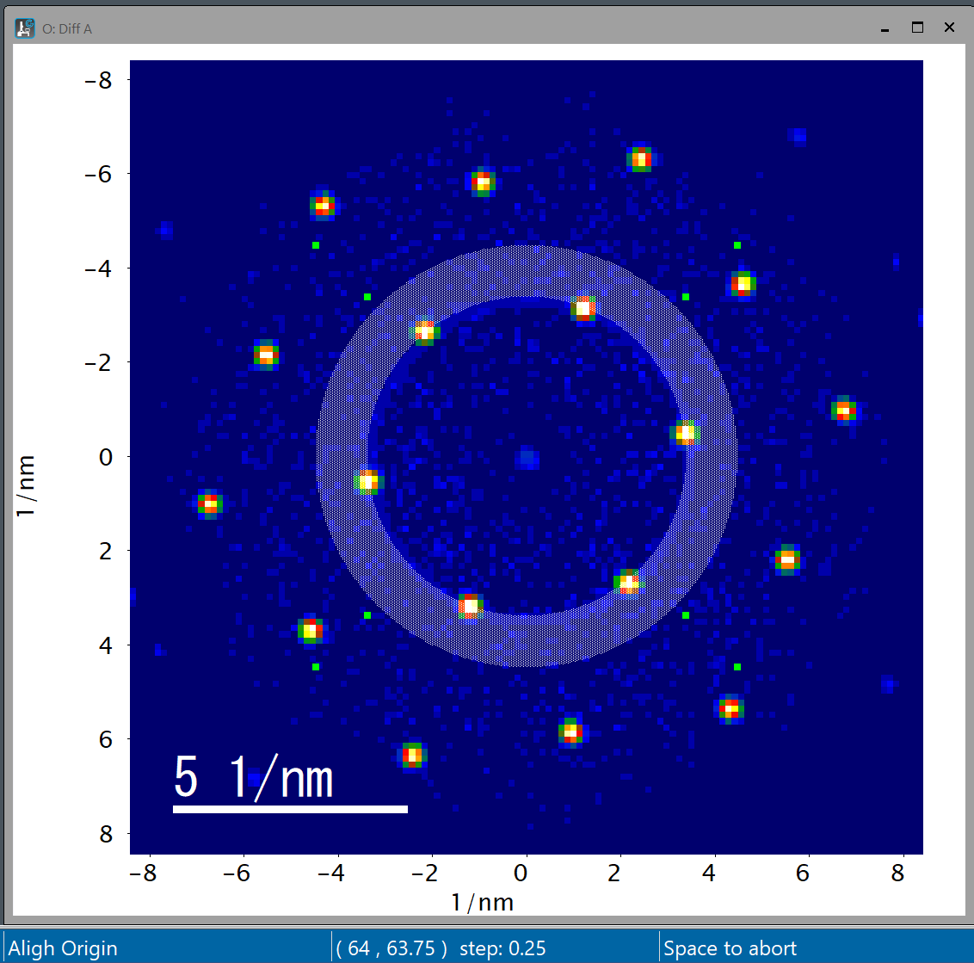
Task: Pick the spot on the ring's right edge
Action: click(x=685, y=434)
